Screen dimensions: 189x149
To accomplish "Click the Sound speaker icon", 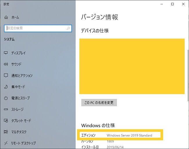I will click(x=6, y=64).
